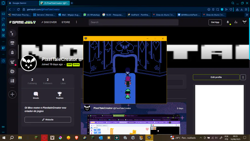Open Mail - Migajo bookmark
The height and width of the screenshot is (141, 250).
coord(69,15)
